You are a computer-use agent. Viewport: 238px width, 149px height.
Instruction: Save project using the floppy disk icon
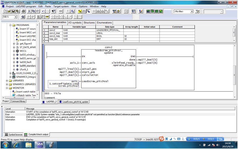click(13, 11)
